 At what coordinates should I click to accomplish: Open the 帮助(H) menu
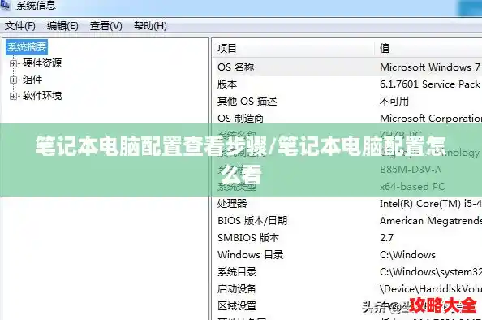point(150,26)
